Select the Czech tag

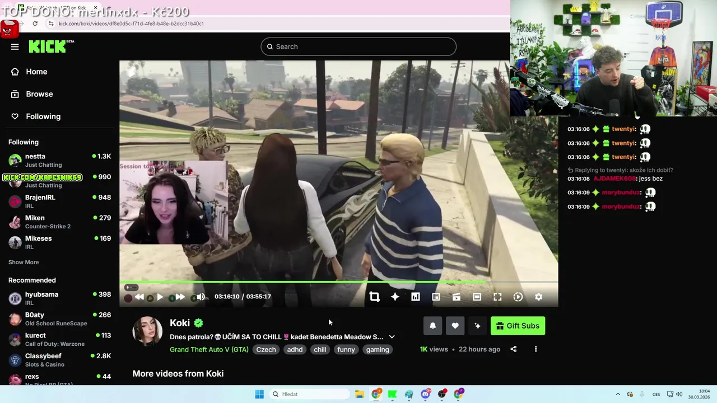pos(266,349)
